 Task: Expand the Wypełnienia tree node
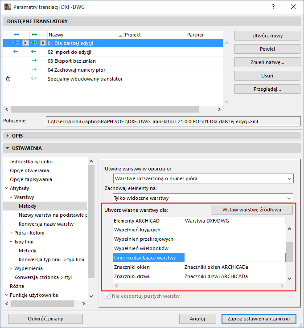click(11, 268)
